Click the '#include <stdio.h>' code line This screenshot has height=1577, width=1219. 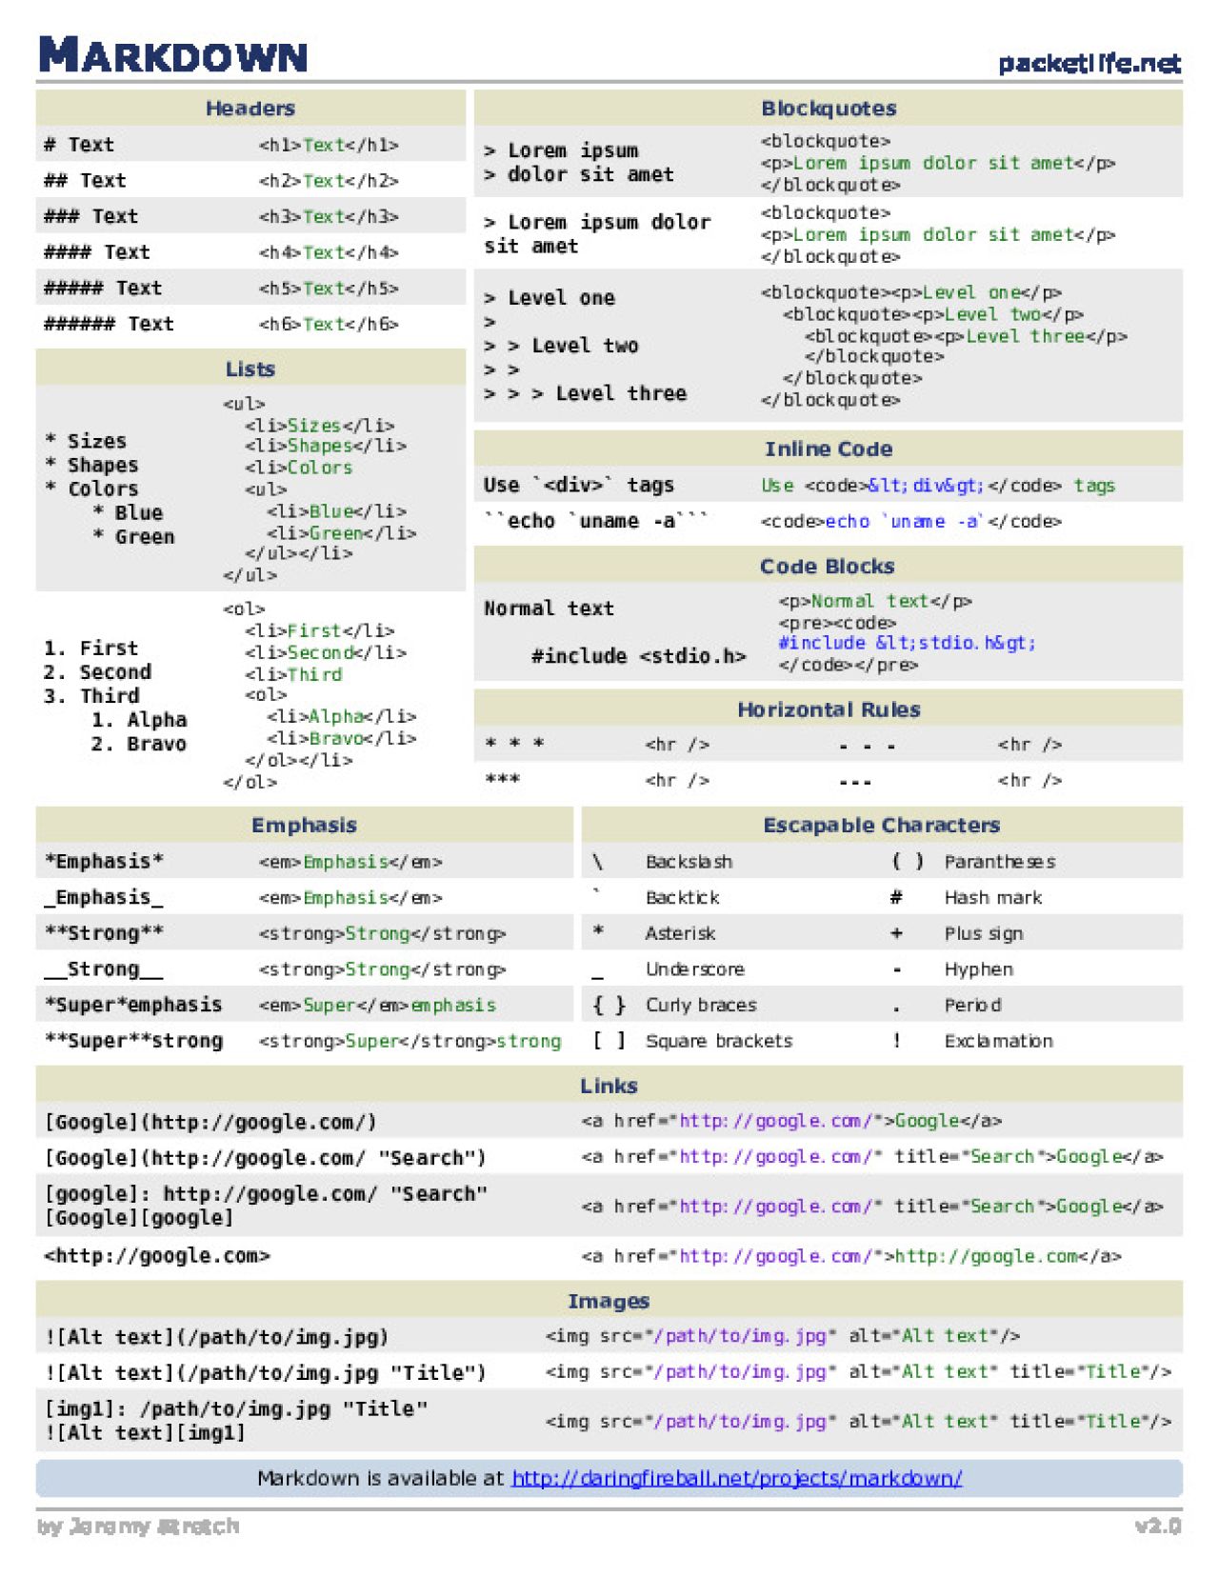point(638,656)
